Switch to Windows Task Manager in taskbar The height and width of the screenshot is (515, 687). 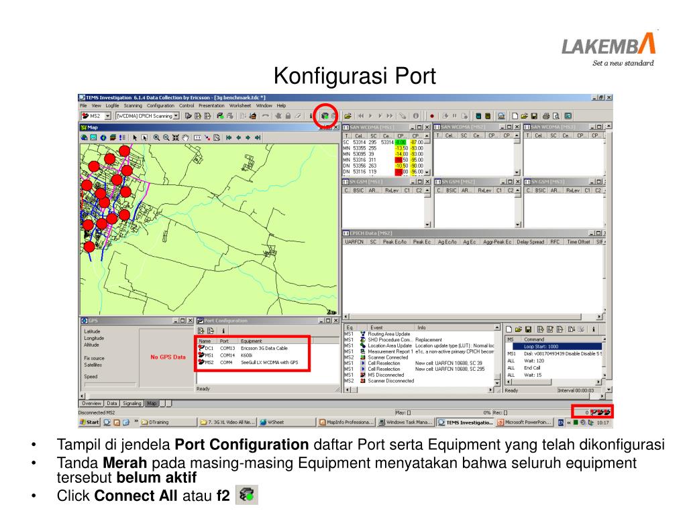click(406, 422)
